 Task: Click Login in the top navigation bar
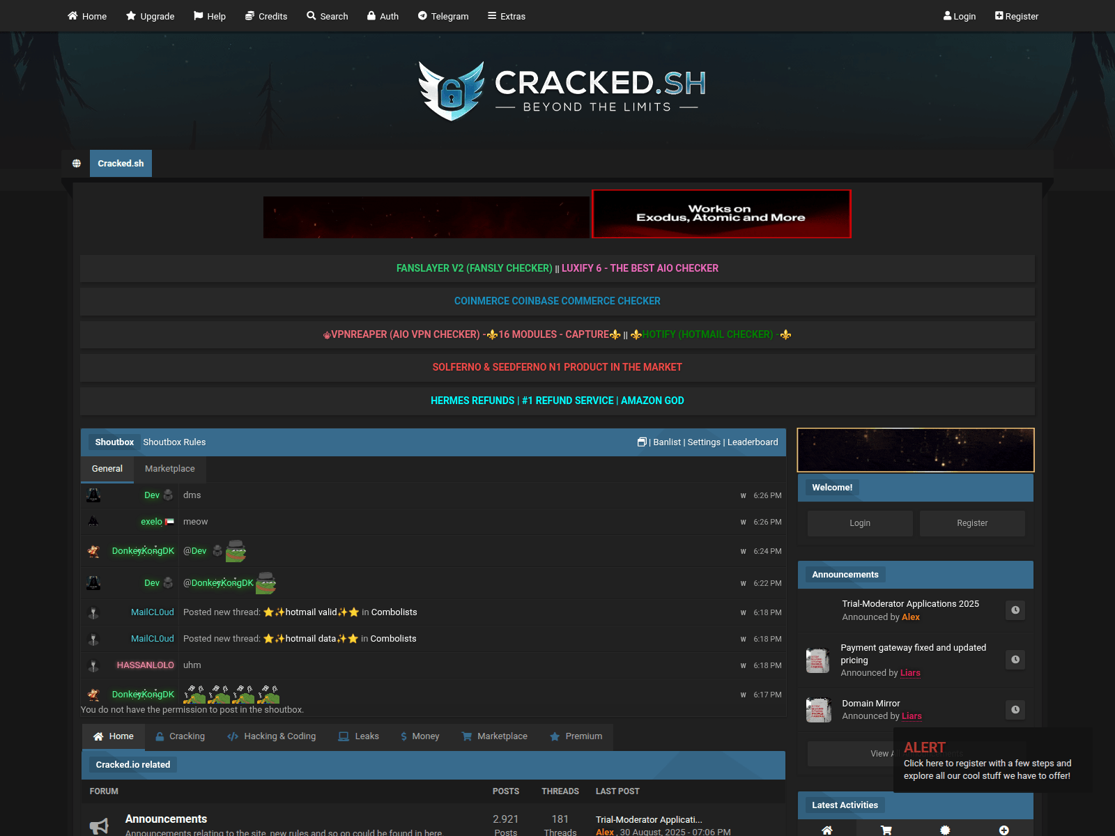(960, 16)
